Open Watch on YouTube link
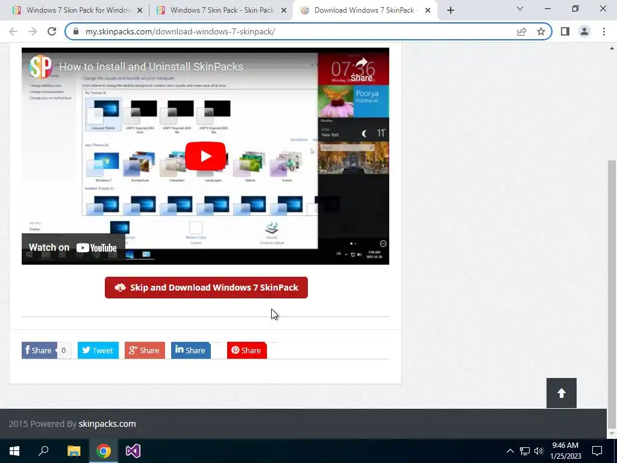Screen dimensions: 617x463 tap(73, 248)
